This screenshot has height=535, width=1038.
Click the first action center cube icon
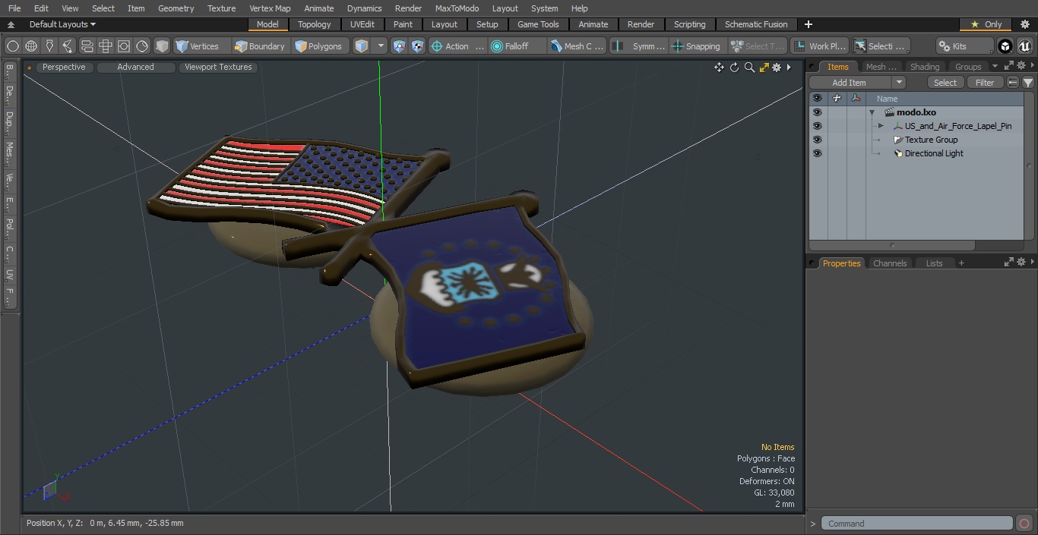pyautogui.click(x=400, y=46)
